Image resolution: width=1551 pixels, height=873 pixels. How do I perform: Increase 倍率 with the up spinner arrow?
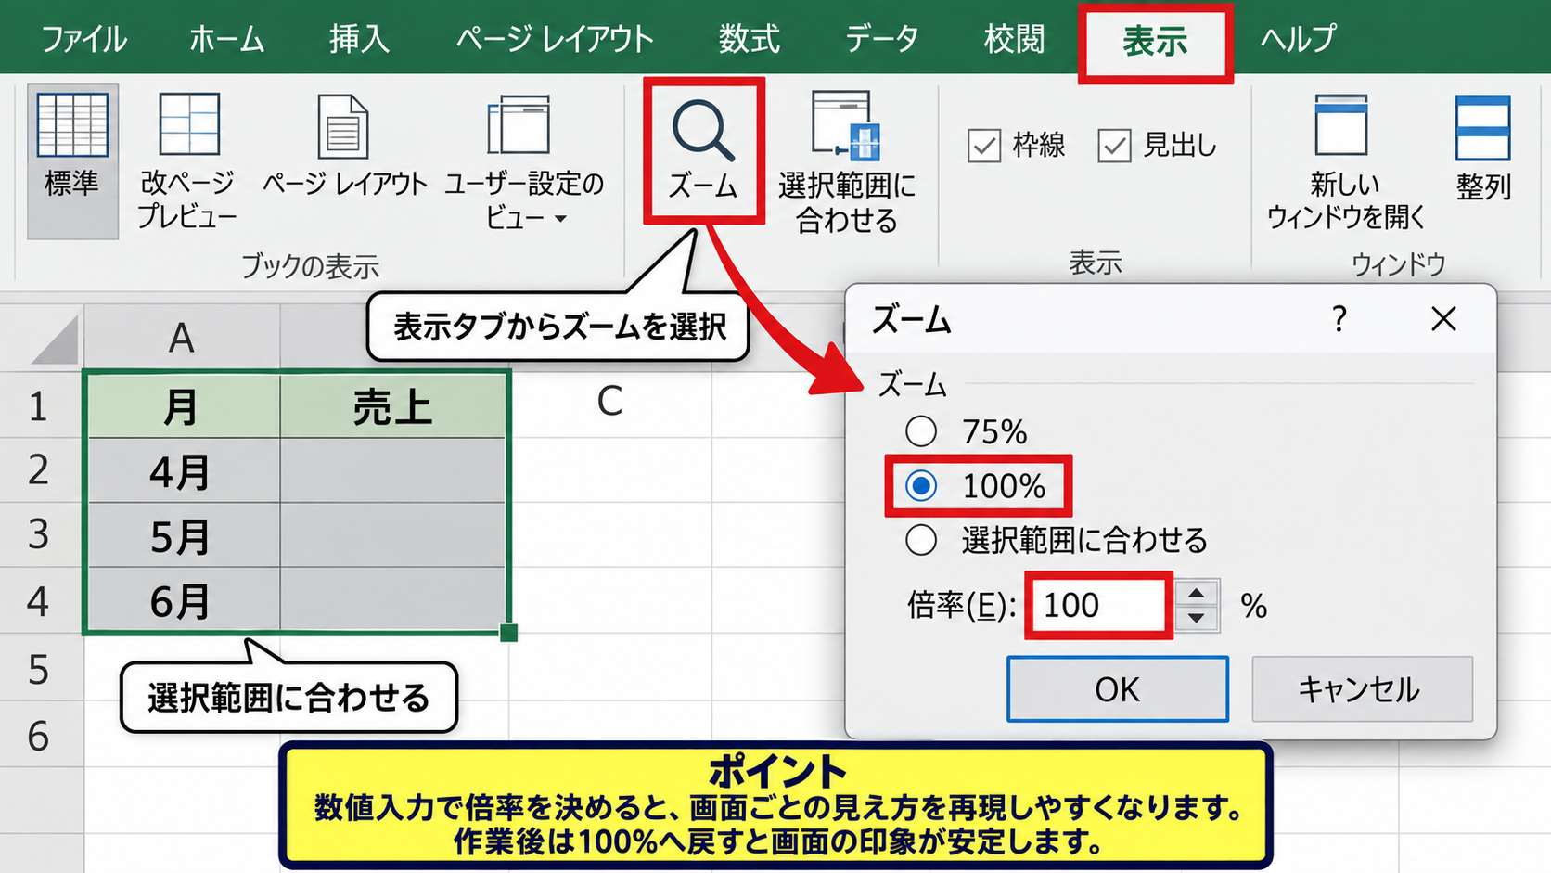(1197, 594)
